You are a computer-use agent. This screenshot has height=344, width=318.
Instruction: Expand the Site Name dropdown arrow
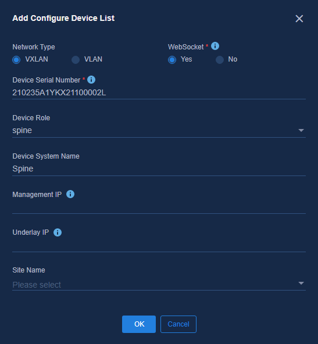[301, 283]
